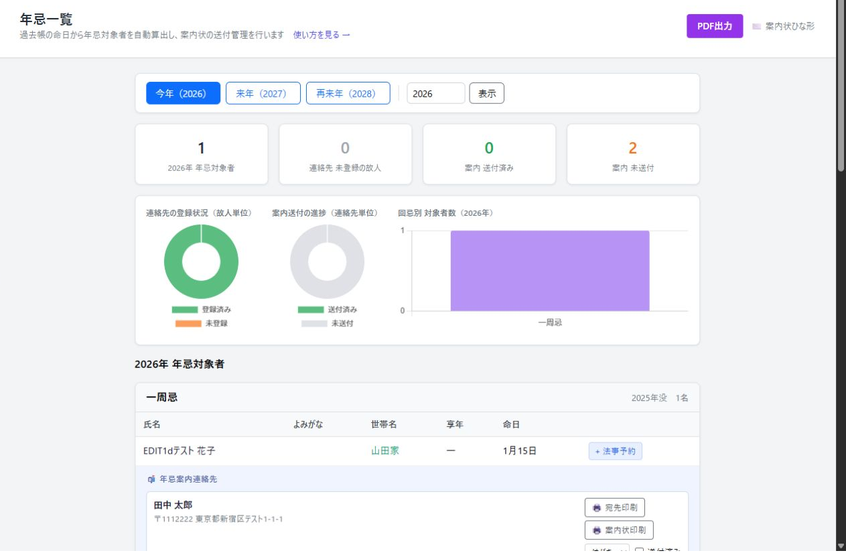This screenshot has width=846, height=557.
Task: Click the 表示 button
Action: (x=487, y=93)
